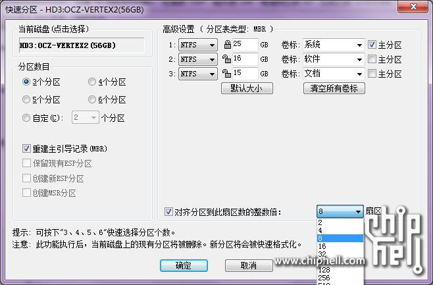Image resolution: width=433 pixels, height=285 pixels.
Task: Open file system dropdown for partition 2
Action: [197, 59]
